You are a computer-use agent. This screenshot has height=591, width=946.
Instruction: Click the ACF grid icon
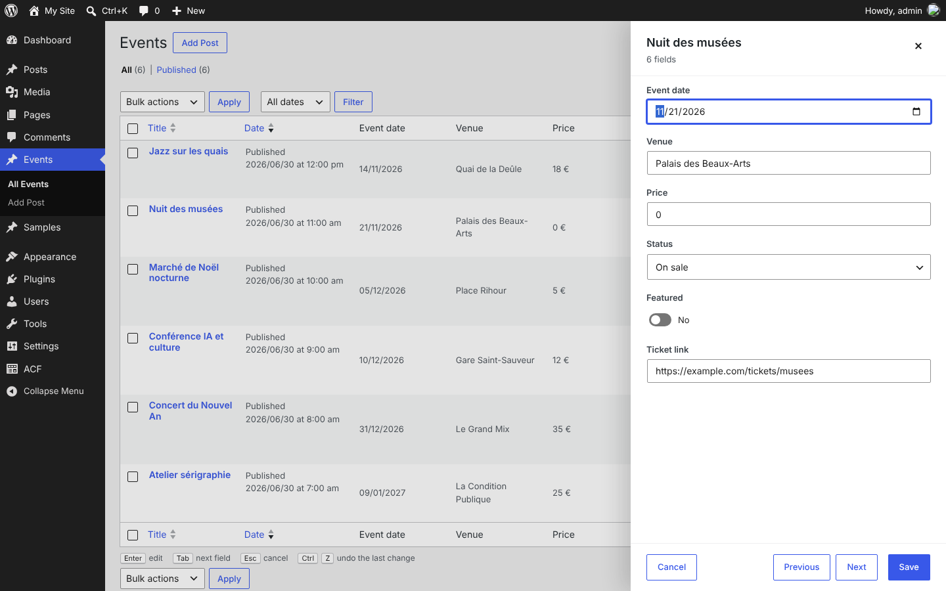[12, 369]
